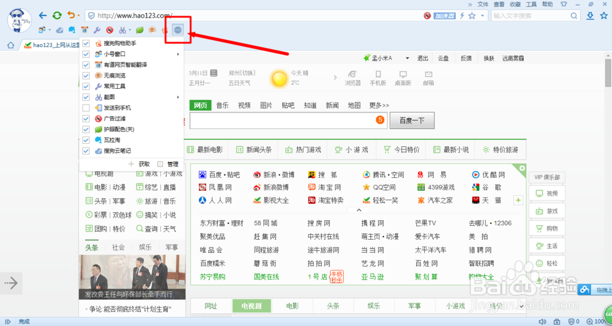The width and height of the screenshot is (612, 326).
Task: Uncheck the 搜狗购物助手 checkbox
Action: (x=86, y=43)
